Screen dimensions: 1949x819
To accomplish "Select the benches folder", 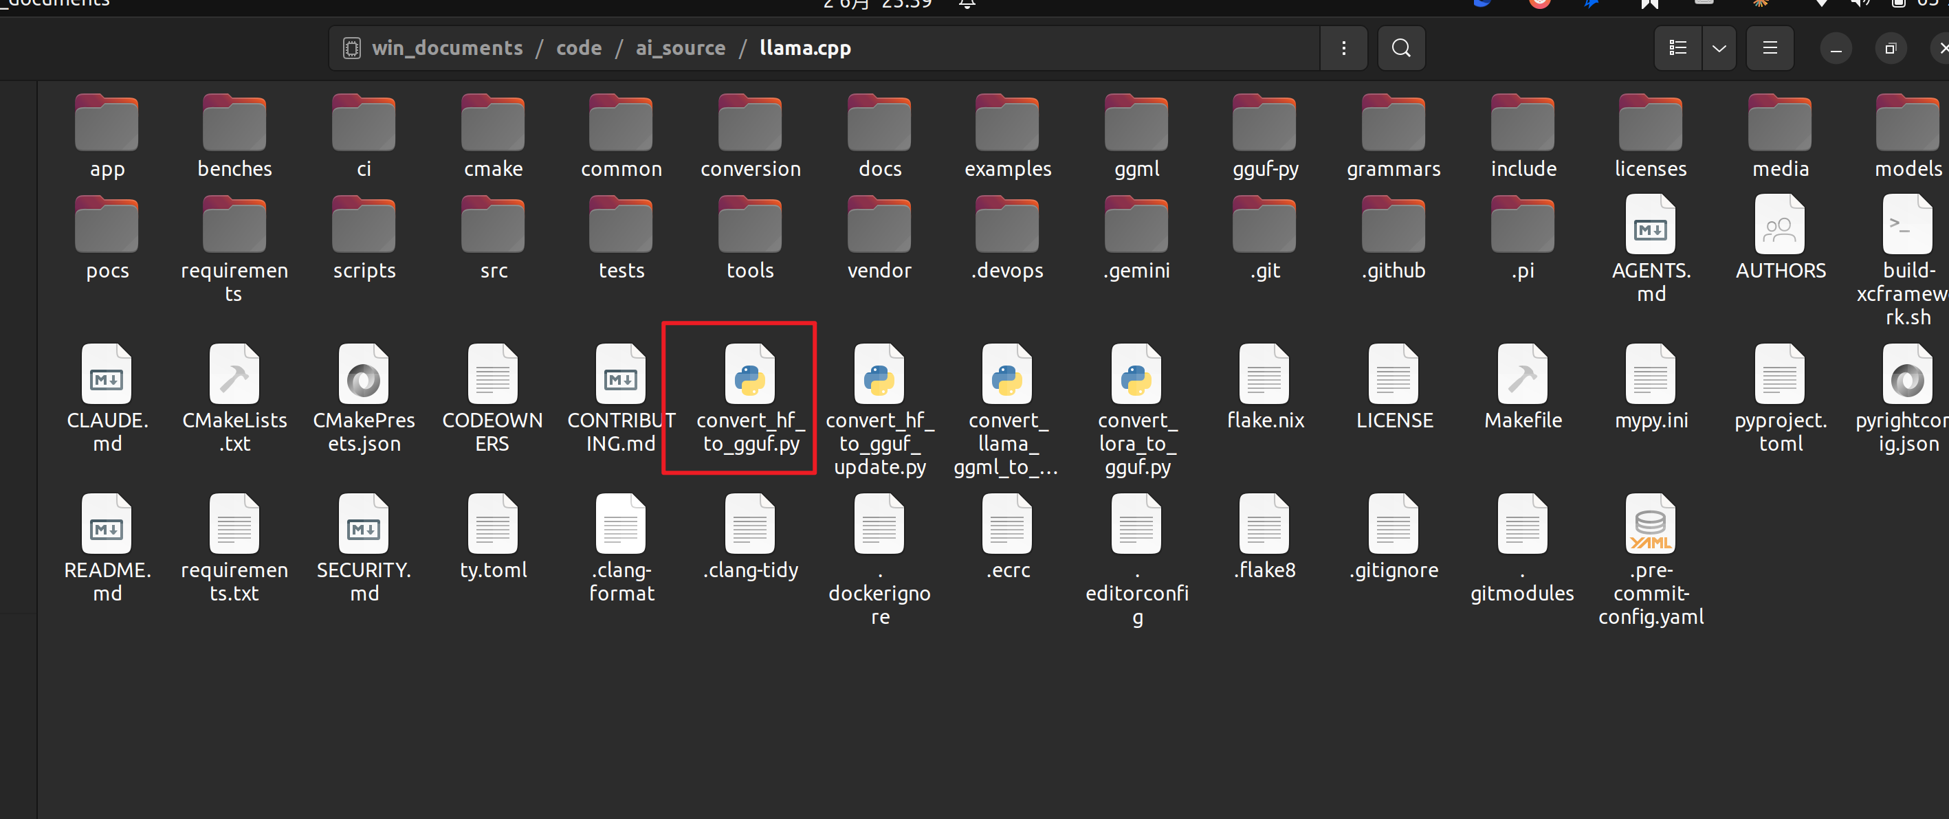I will point(234,137).
